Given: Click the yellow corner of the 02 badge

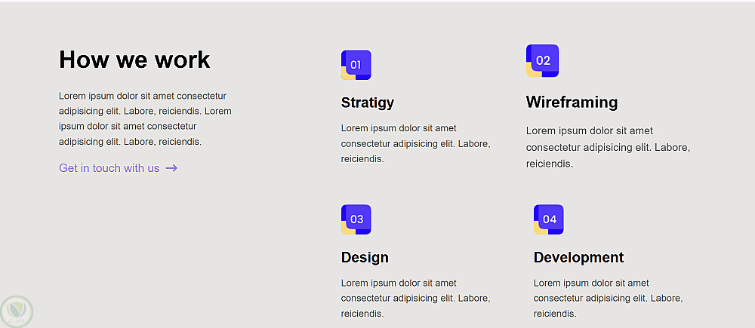Looking at the screenshot, I should click(x=531, y=72).
